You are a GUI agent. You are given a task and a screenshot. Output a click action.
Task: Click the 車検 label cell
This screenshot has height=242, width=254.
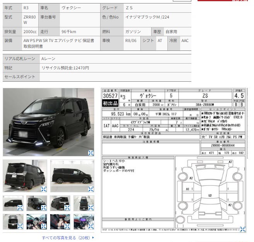[x=112, y=44]
